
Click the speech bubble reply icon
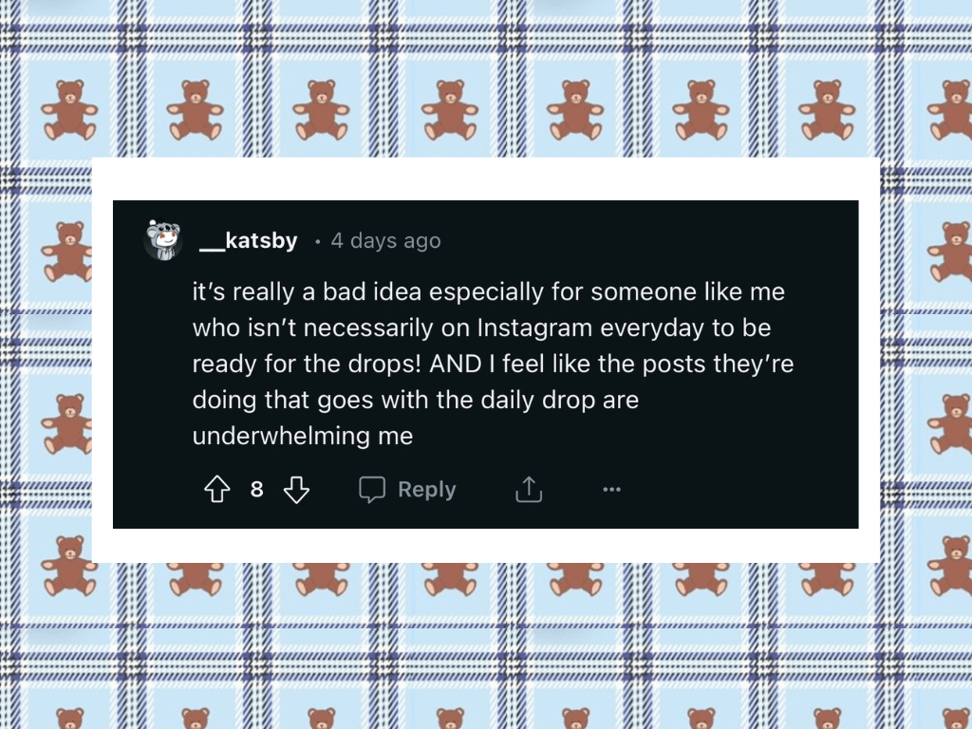372,490
